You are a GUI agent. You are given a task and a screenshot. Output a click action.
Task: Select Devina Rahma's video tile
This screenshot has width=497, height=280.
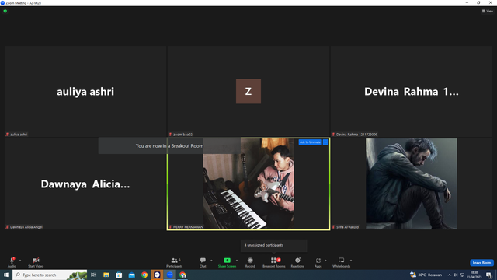click(x=411, y=92)
